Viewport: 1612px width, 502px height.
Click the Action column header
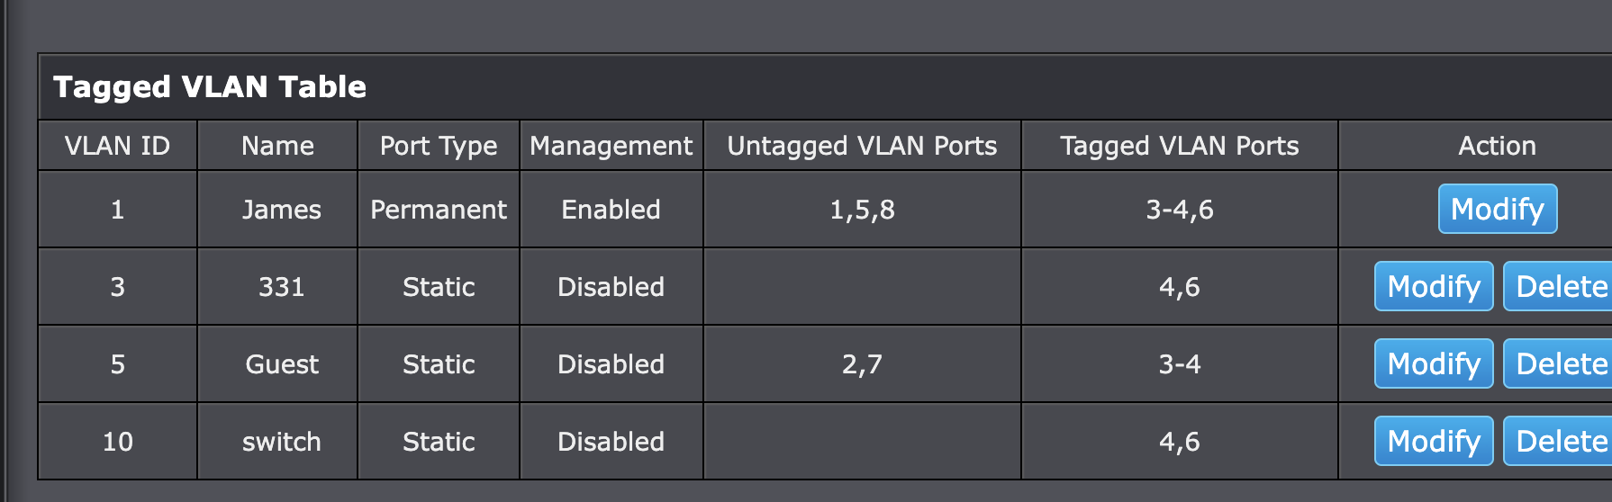(x=1497, y=146)
